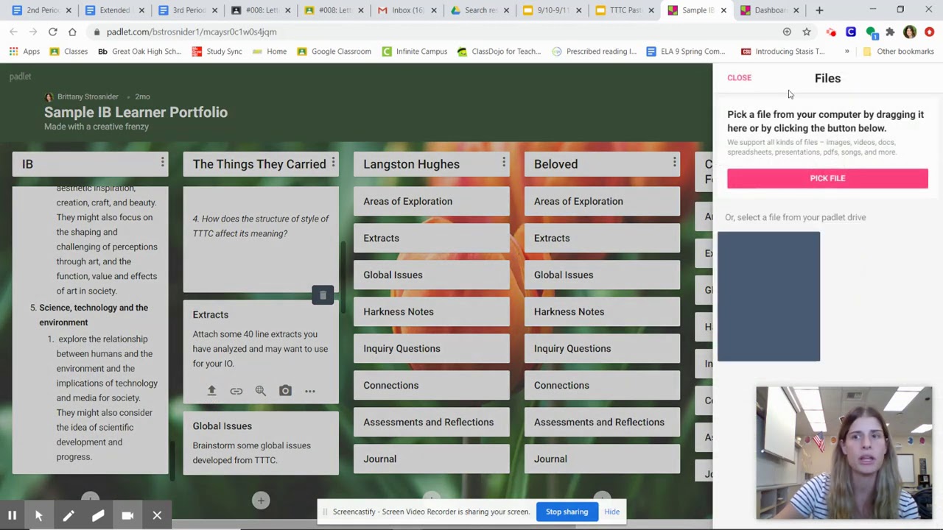The width and height of the screenshot is (943, 530).
Task: Close the Screencastify toolbar
Action: point(157,516)
